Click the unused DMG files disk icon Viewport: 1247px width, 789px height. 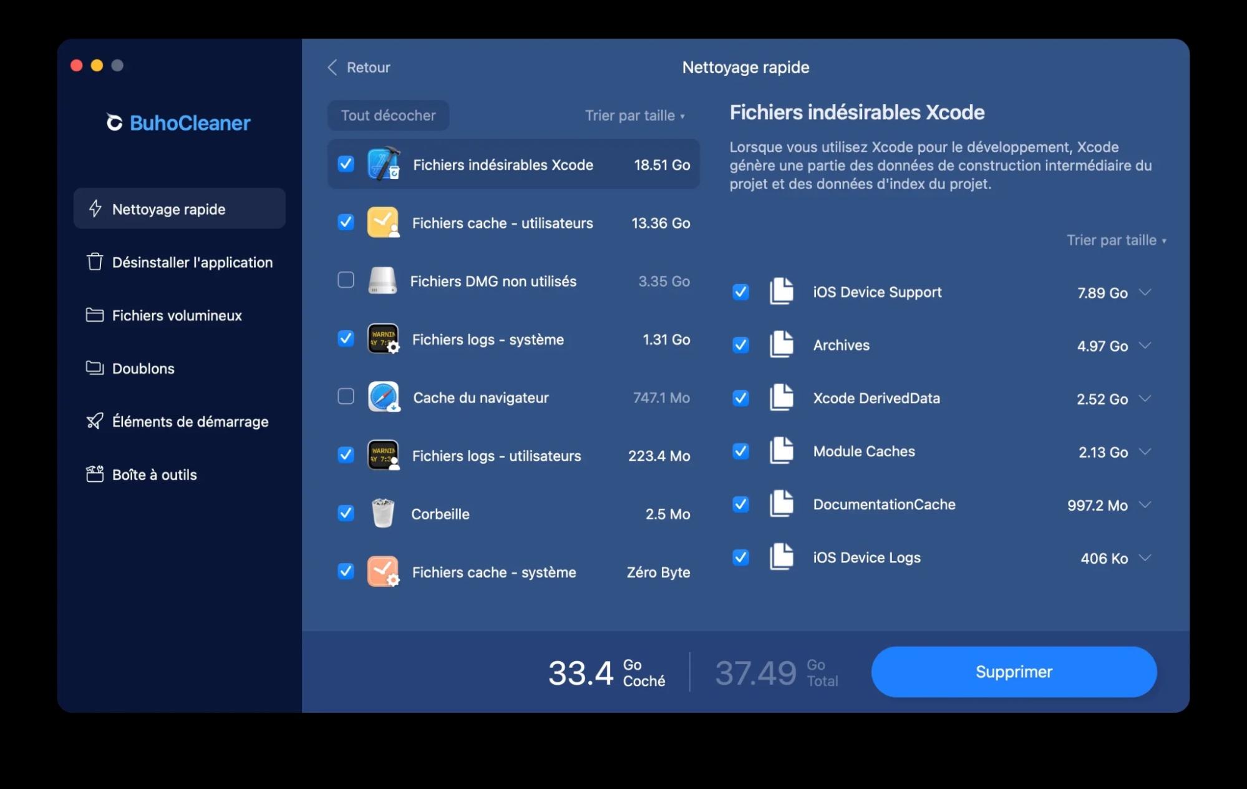tap(382, 281)
